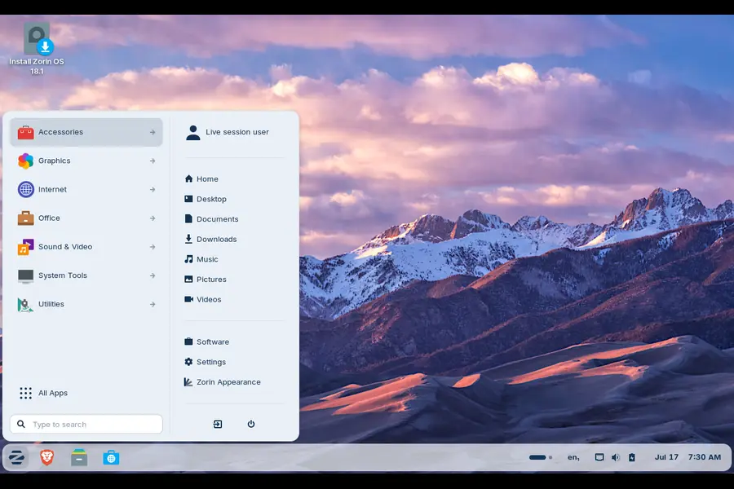Click the Sound & Video icon
The height and width of the screenshot is (489, 734).
[x=26, y=247]
